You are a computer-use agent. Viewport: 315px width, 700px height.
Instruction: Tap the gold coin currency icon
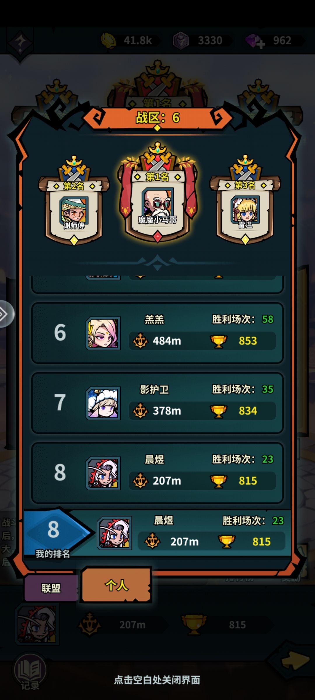pos(108,41)
